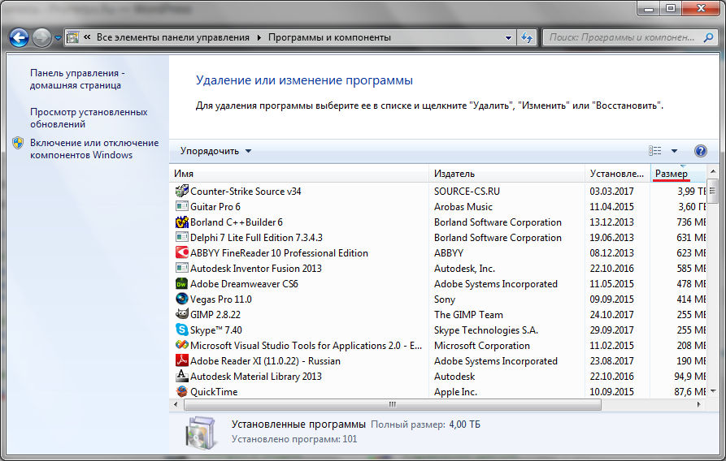Select the Skype 7.40 icon
The width and height of the screenshot is (726, 461).
coord(182,330)
